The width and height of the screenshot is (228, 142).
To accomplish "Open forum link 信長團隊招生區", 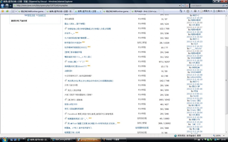I will click(142, 128).
